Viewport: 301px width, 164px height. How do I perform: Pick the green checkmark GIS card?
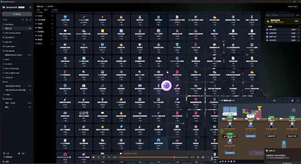click(x=84, y=61)
